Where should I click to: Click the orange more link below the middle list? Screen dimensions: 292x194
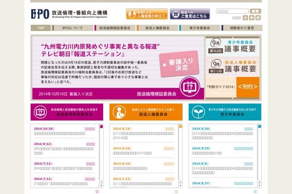click(176, 192)
